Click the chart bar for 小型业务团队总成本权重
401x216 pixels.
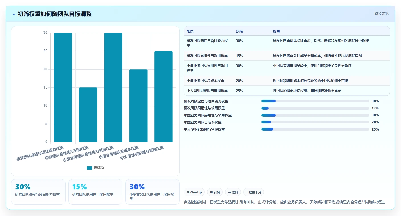138,106
